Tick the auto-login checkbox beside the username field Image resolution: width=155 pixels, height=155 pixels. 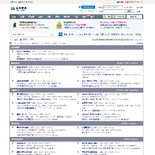coord(125,7)
